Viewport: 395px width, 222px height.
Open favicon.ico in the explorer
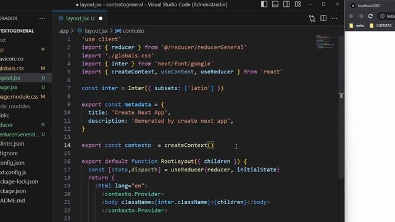pyautogui.click(x=12, y=59)
